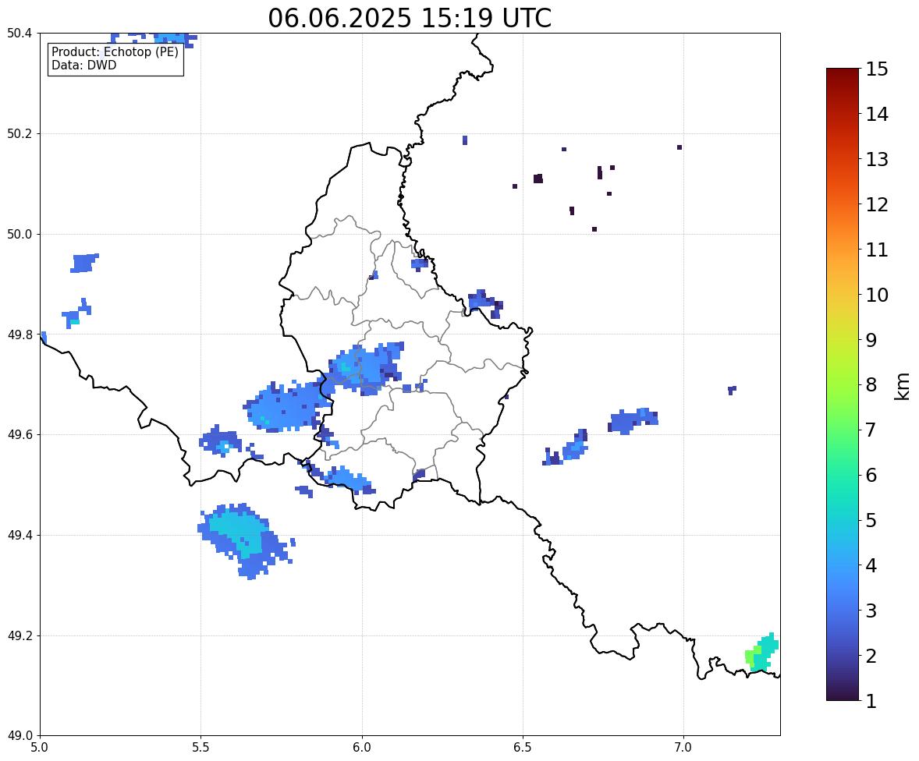Click the blue echo patch near 49.95N 5.15E

pos(83,263)
